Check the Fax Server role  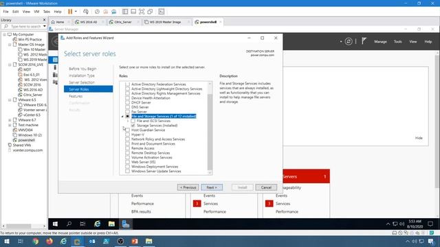(127, 111)
